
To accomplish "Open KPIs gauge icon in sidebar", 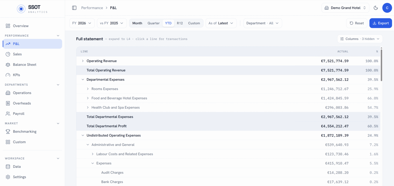I will (8, 75).
